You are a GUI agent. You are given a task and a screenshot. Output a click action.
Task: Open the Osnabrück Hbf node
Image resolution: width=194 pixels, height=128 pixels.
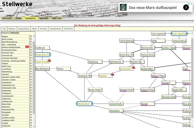click(x=85, y=76)
